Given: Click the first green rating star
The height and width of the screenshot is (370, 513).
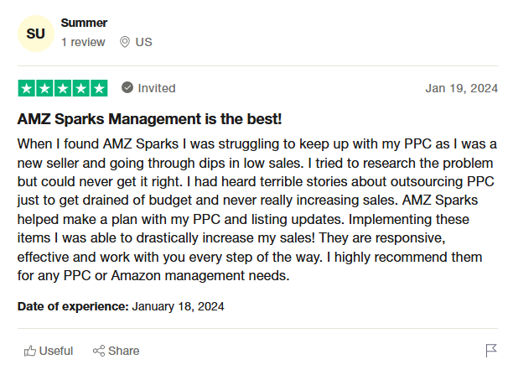Looking at the screenshot, I should tap(27, 88).
